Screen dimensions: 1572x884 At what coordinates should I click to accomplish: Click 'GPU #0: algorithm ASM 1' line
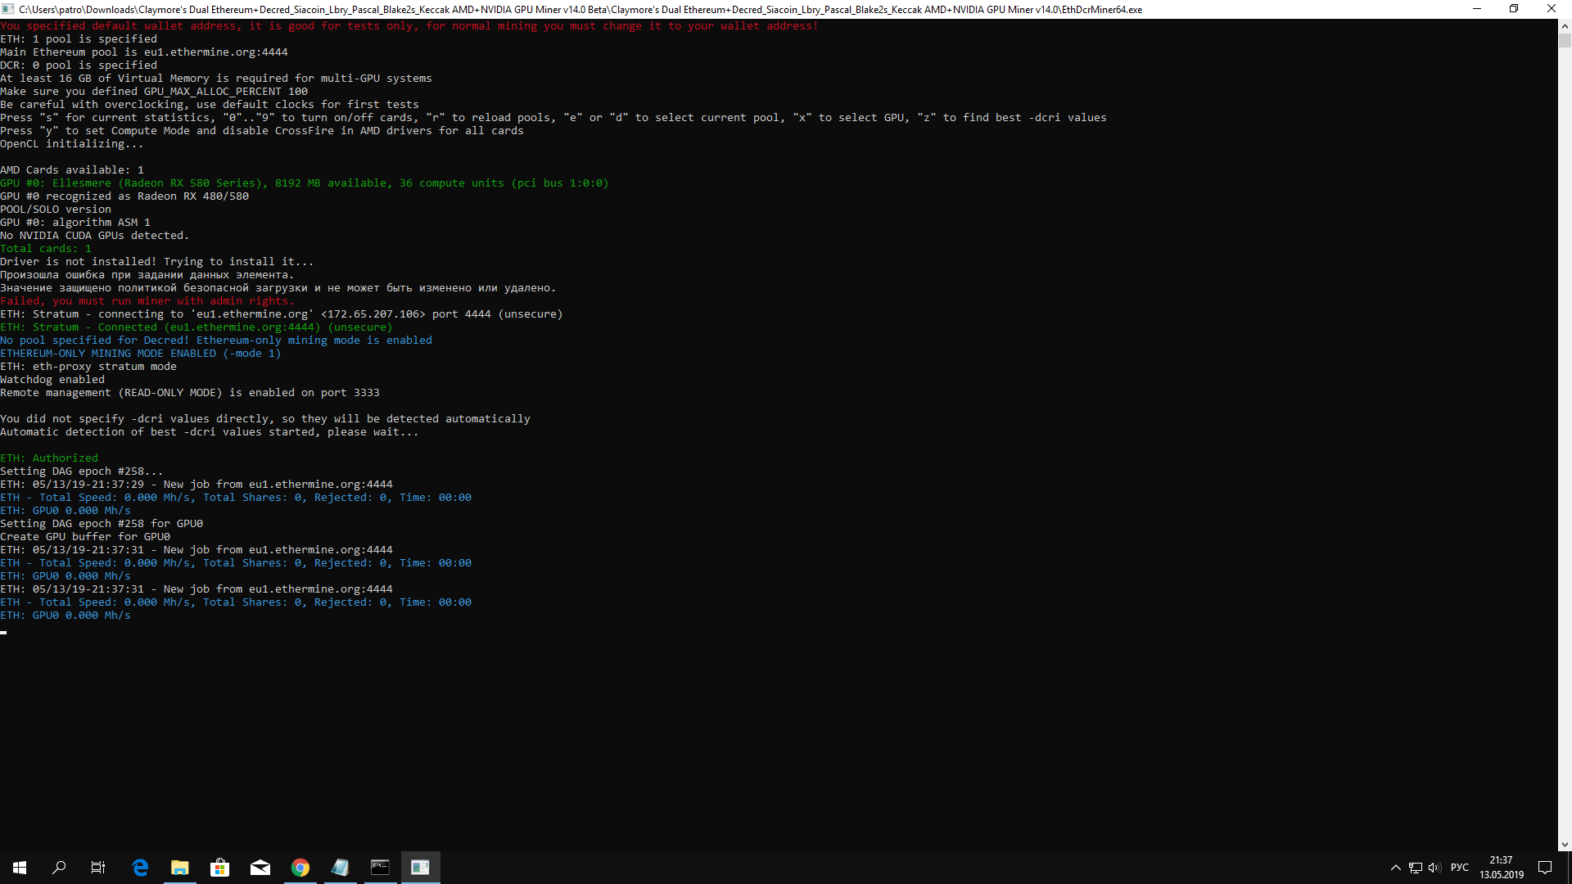point(75,223)
